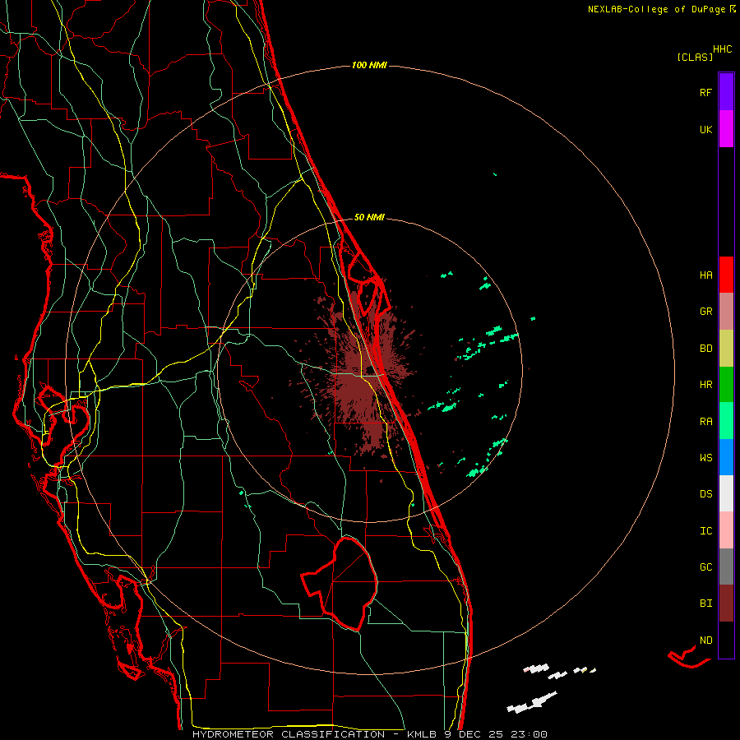This screenshot has width=740, height=740.
Task: Click the BD yellow legend swatch
Action: (726, 348)
